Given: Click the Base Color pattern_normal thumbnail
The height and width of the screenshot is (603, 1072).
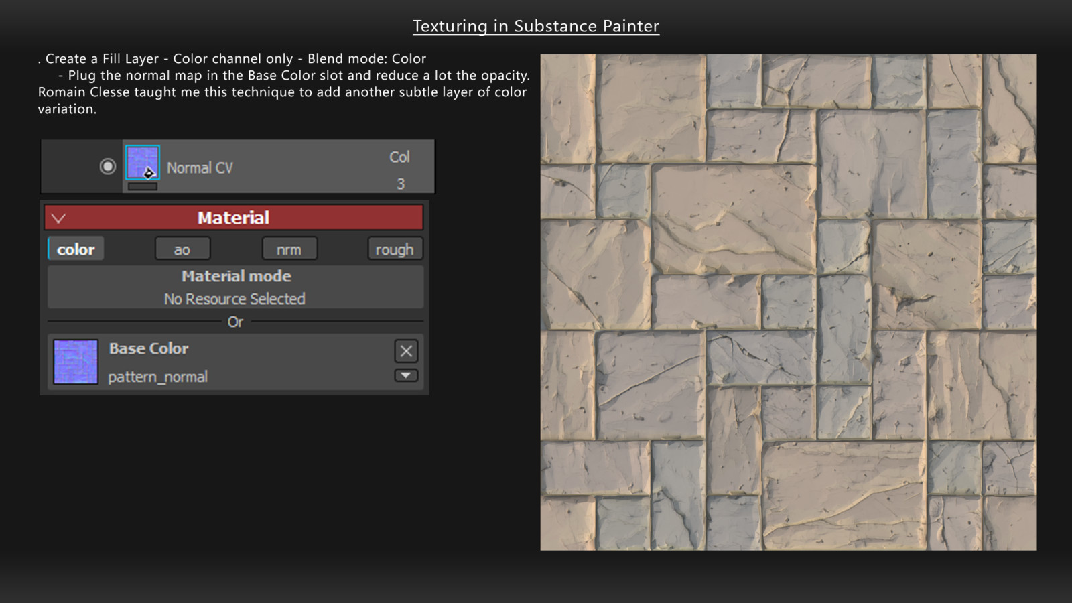Looking at the screenshot, I should point(76,362).
